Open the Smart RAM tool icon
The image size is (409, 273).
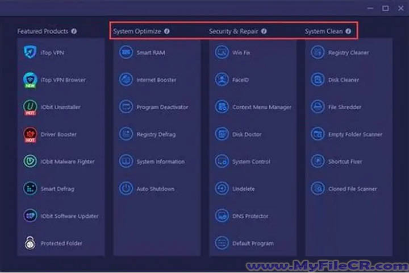(x=126, y=52)
